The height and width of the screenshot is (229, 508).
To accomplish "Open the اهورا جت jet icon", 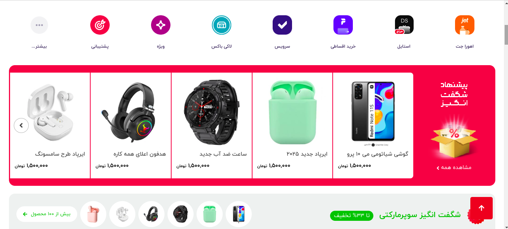I will (x=464, y=25).
